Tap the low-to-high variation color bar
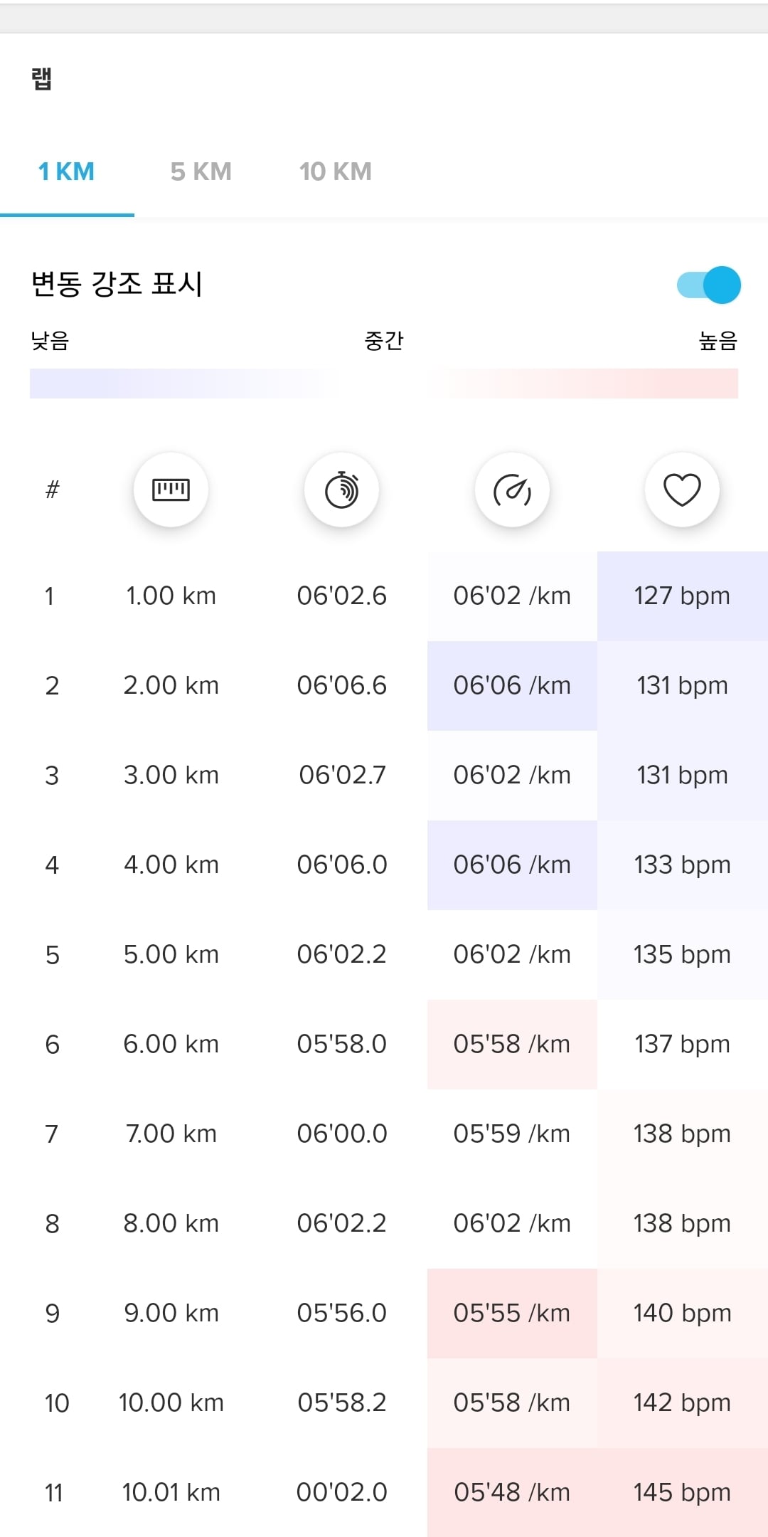The width and height of the screenshot is (768, 1537). pyautogui.click(x=384, y=384)
